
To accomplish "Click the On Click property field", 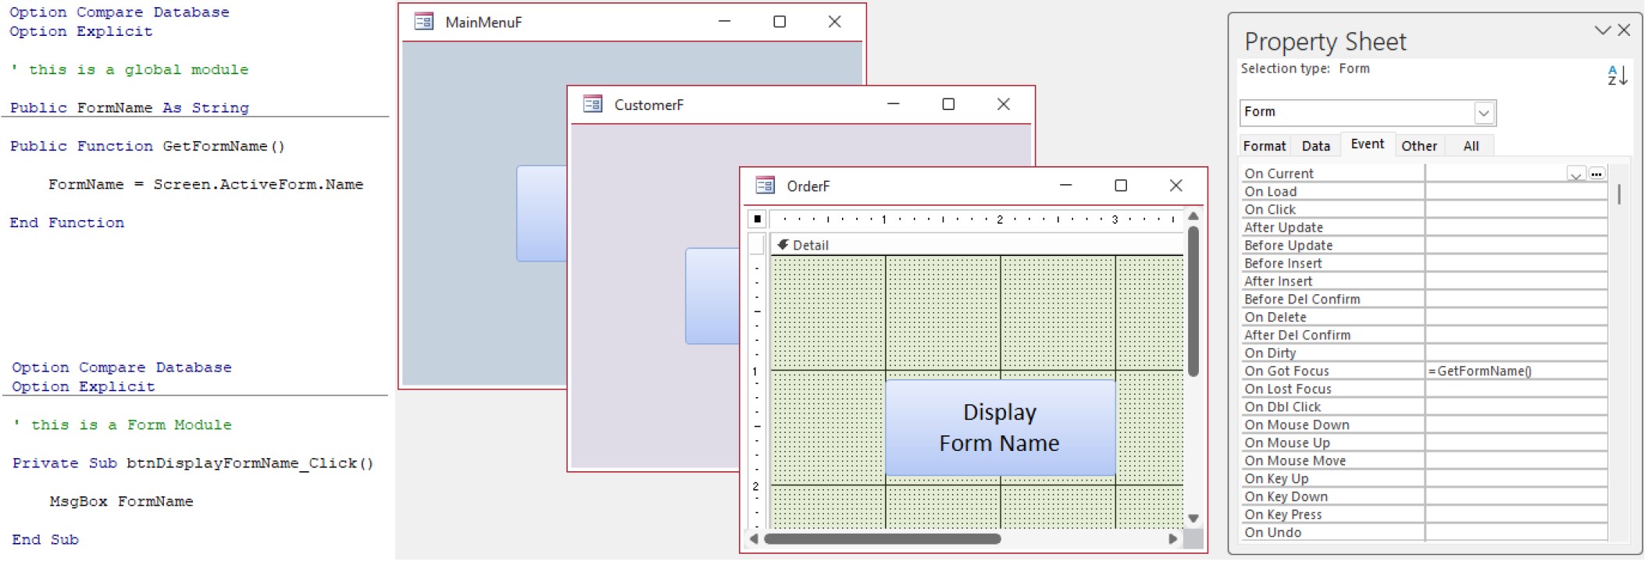I will [1516, 209].
